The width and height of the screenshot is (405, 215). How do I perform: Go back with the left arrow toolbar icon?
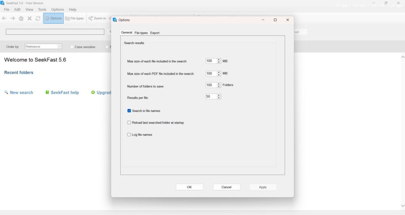coord(4,18)
